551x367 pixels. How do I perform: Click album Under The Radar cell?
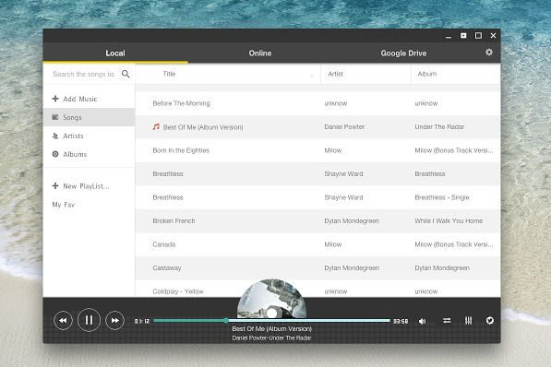point(439,126)
